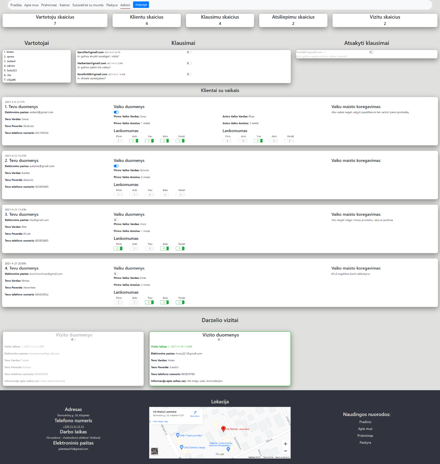Toggle the Gerulite@gmail.com question switch

(x=189, y=52)
